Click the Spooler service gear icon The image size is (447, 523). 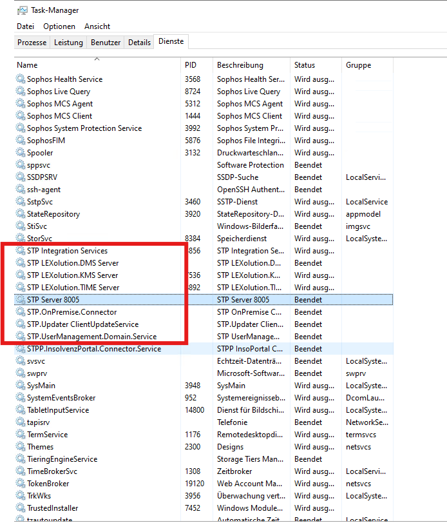click(x=21, y=152)
